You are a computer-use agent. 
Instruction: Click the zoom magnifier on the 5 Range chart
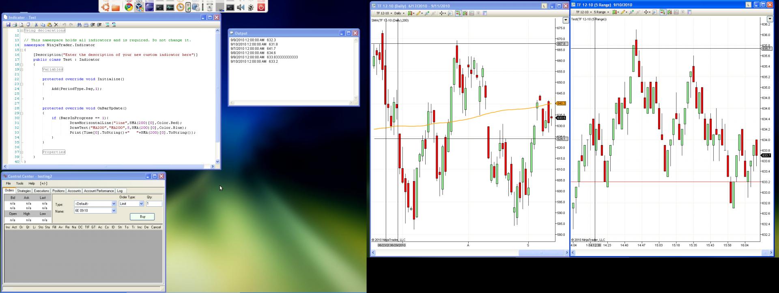click(x=655, y=12)
